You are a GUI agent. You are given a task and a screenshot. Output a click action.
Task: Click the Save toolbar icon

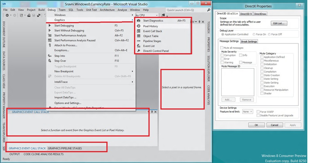pos(34,15)
